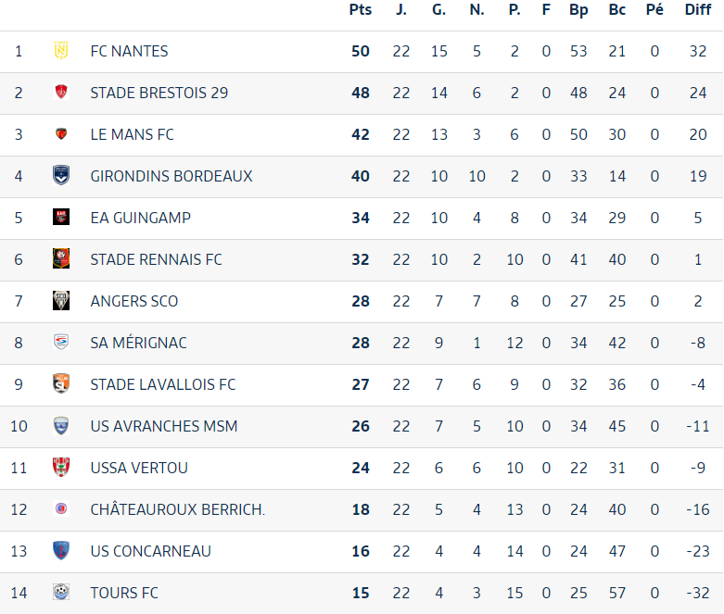Click the SA Mérignac logo
Screen dimensions: 724x614
click(61, 343)
